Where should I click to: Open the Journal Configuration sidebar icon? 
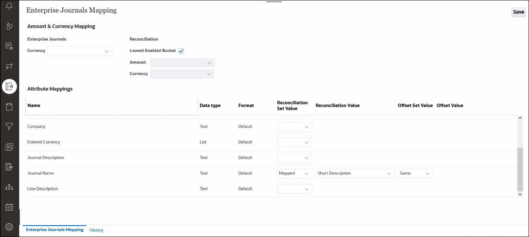(9, 45)
